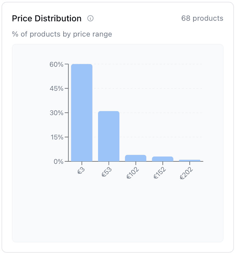
Task: Click the Price Distribution title
Action: (47, 19)
